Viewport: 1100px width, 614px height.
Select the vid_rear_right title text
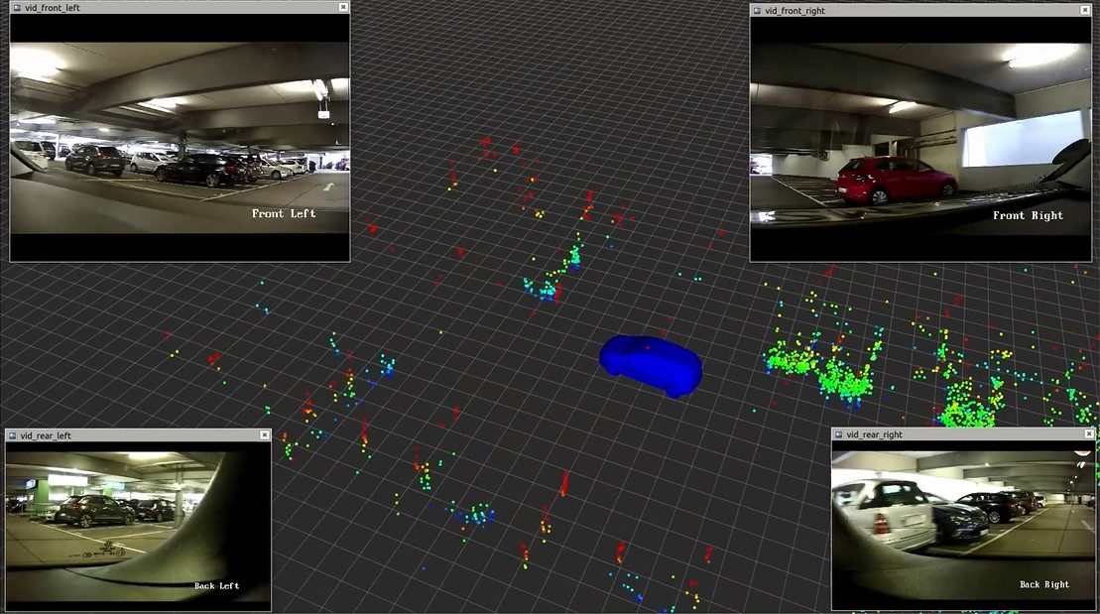pyautogui.click(x=874, y=434)
